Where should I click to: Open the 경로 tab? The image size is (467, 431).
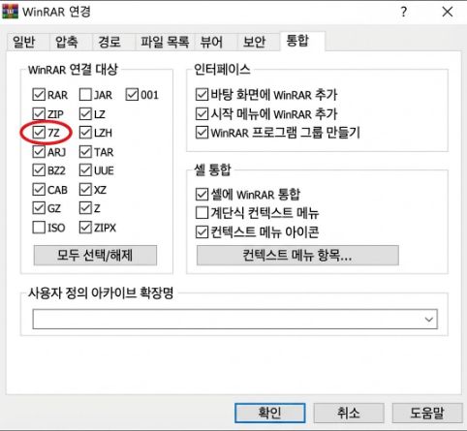point(113,42)
